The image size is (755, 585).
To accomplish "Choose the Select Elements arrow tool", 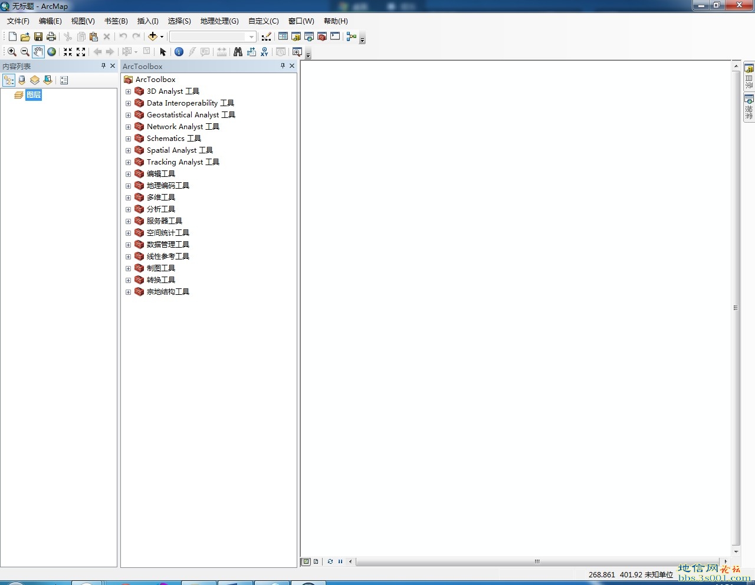I will [163, 52].
